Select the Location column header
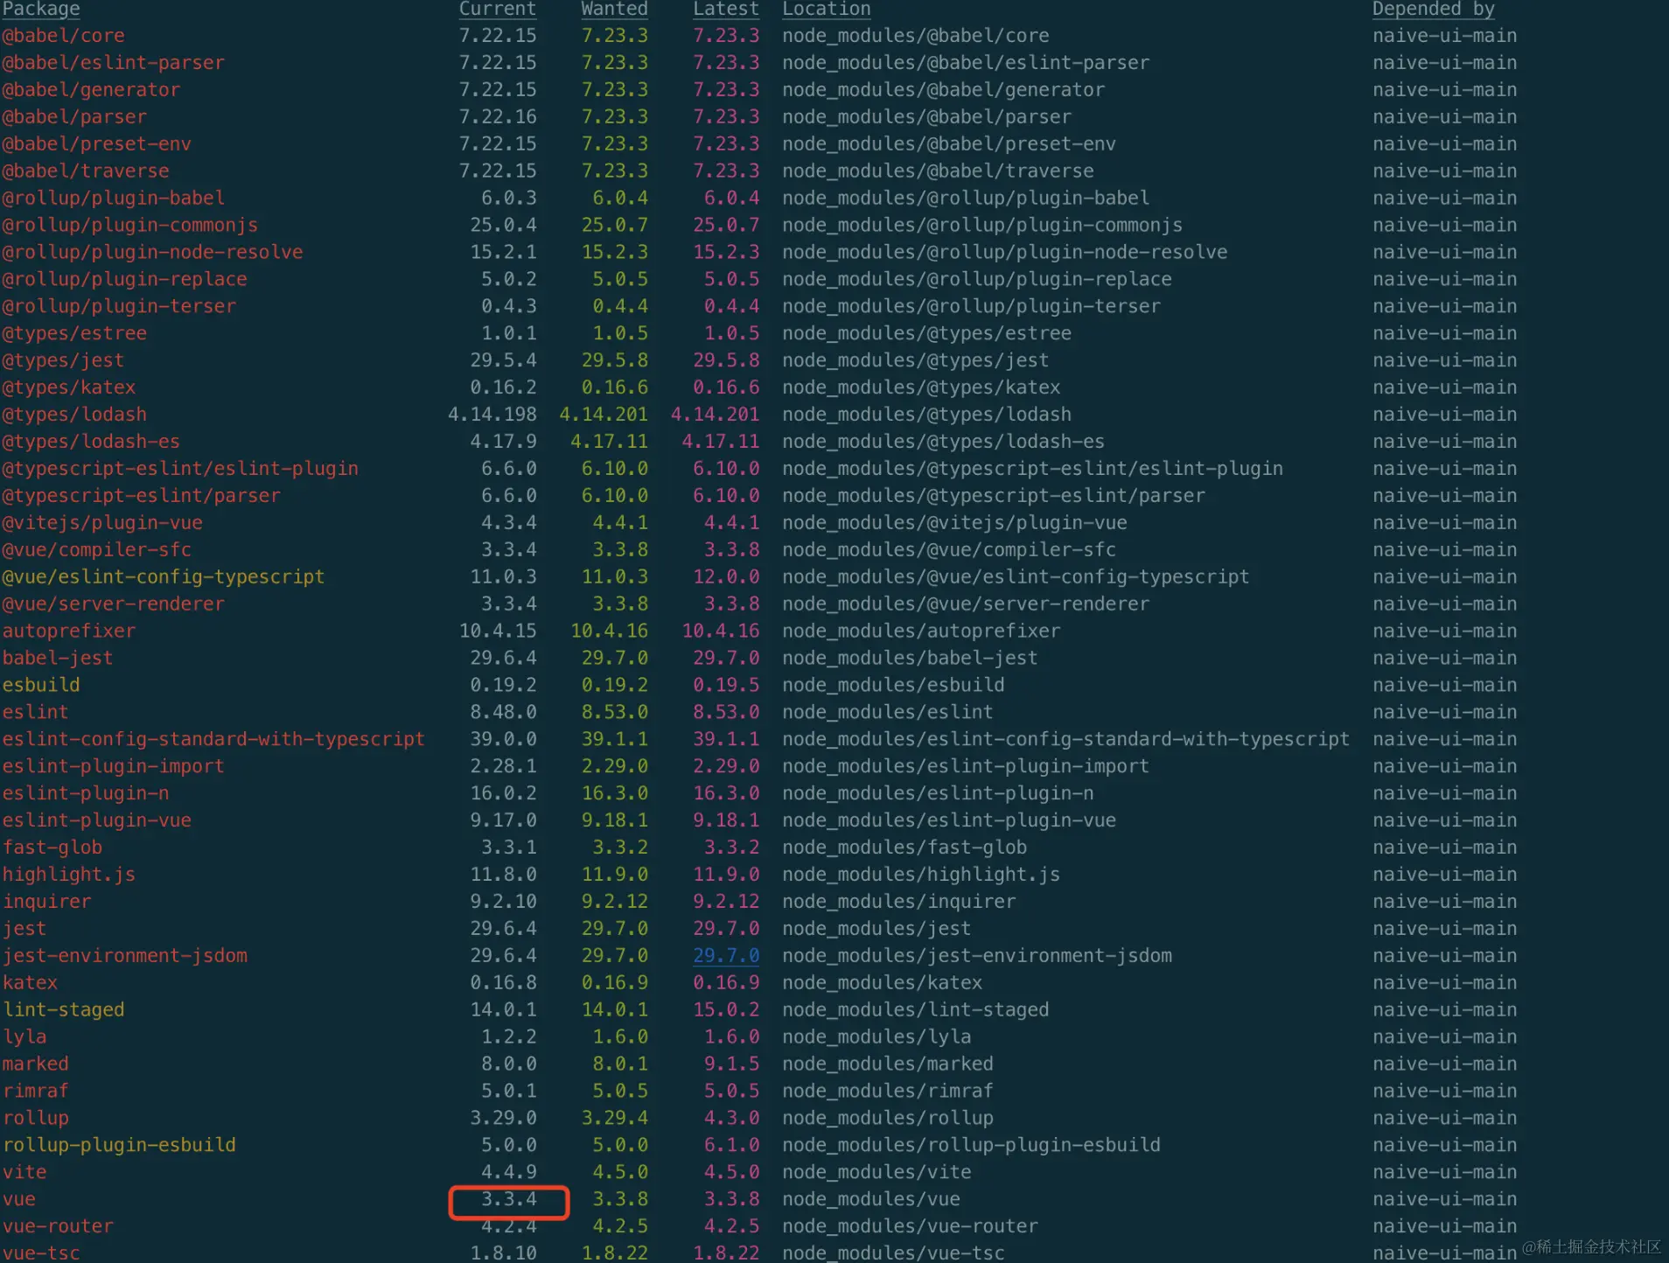This screenshot has height=1263, width=1669. (x=827, y=9)
